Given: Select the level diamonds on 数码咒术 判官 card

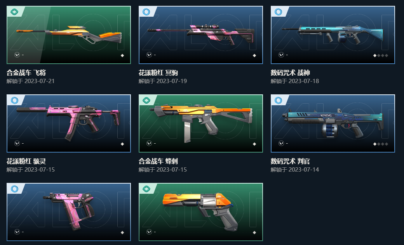Looking at the screenshot, I should pyautogui.click(x=381, y=144).
